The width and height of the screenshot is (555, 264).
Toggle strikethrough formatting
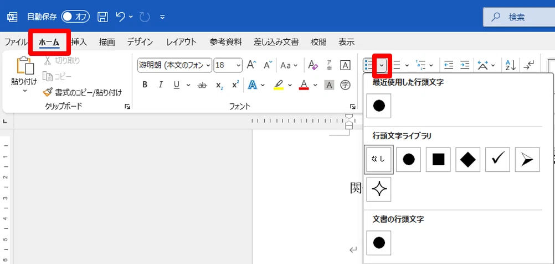coord(203,85)
